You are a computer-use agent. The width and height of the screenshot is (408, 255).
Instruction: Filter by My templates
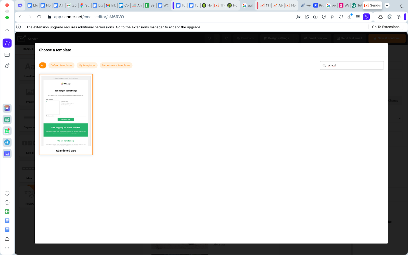pos(87,66)
